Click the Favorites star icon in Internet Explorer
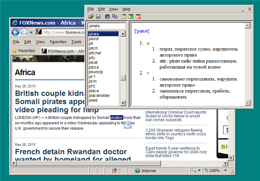 pos(15,51)
